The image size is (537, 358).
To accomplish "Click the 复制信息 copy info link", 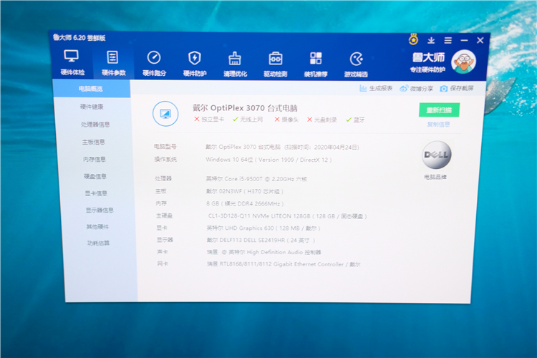I will 438,125.
